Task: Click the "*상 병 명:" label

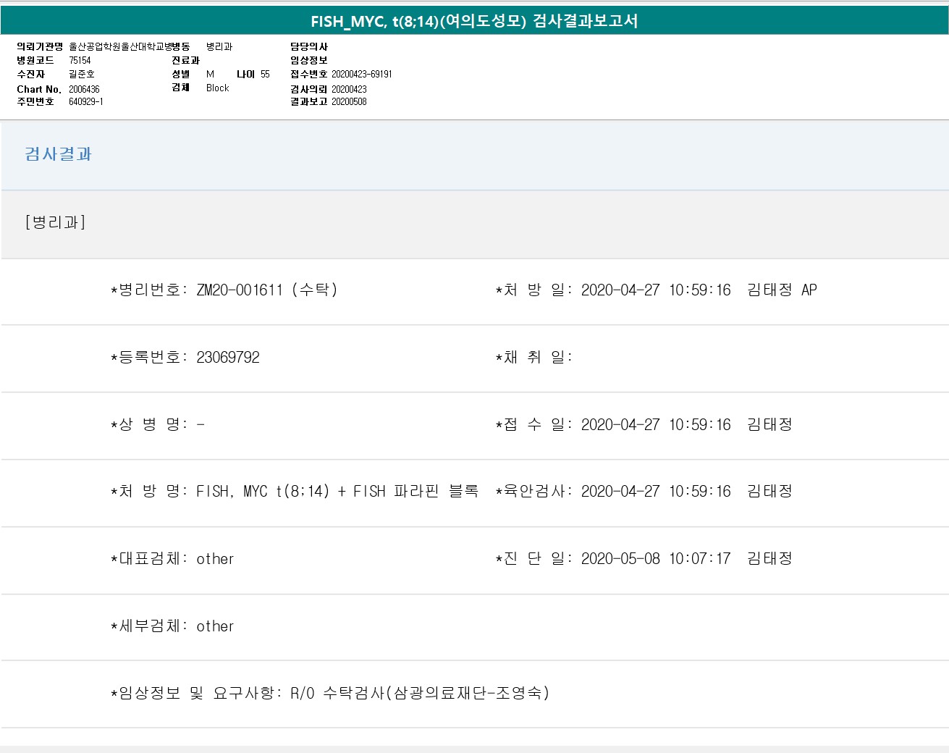Action: tap(149, 425)
